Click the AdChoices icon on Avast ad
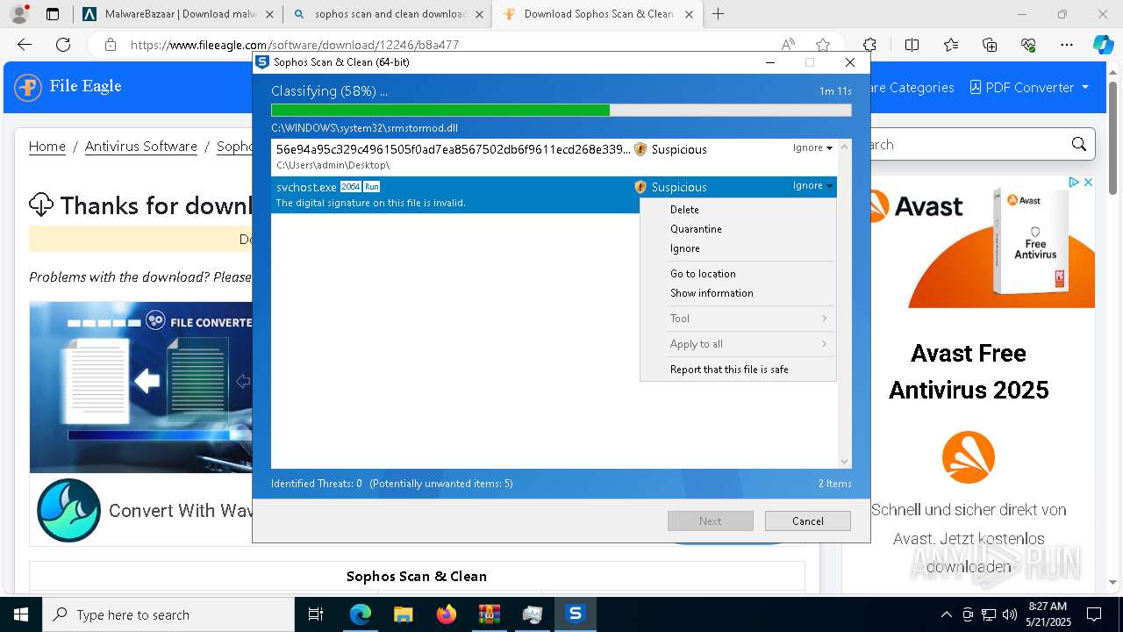This screenshot has height=632, width=1123. coord(1074,183)
